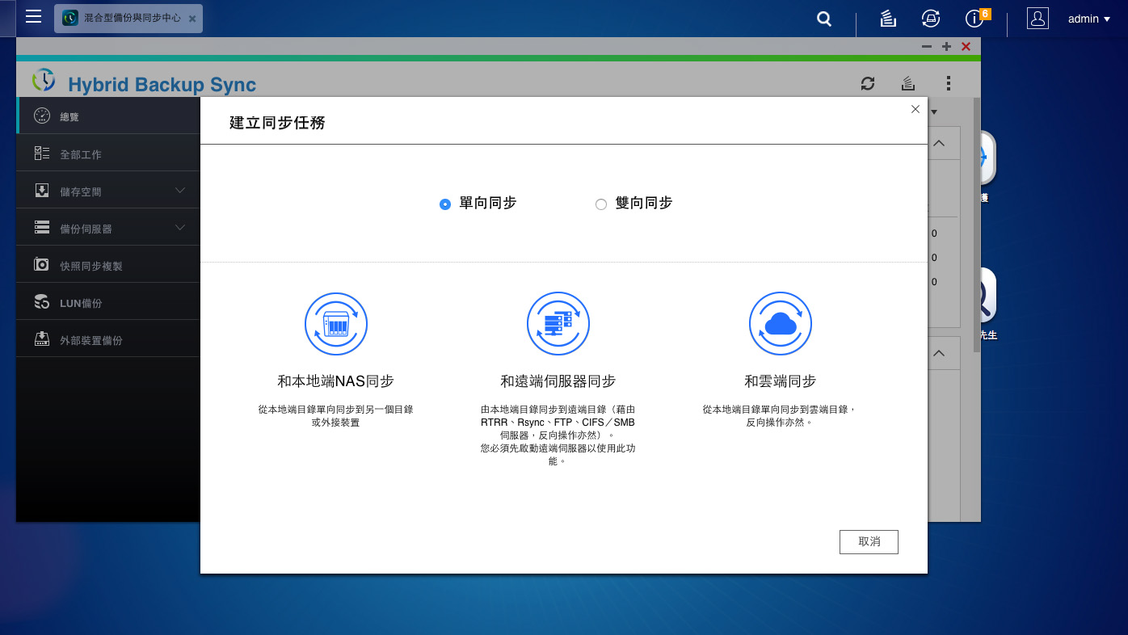
Task: Click the 取消 button
Action: pyautogui.click(x=869, y=541)
